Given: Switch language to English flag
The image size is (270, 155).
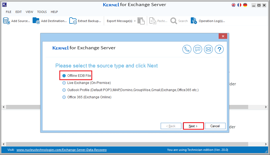Looking at the screenshot, I should pyautogui.click(x=234, y=5).
